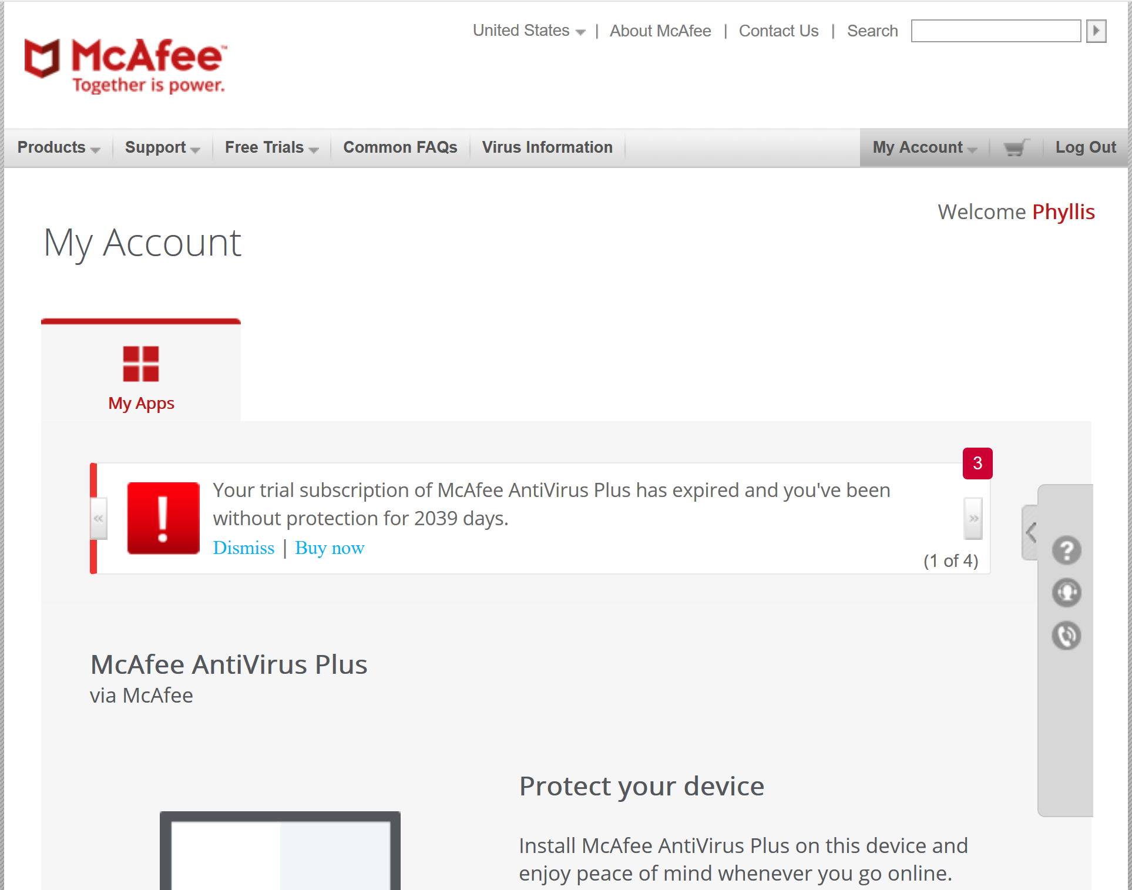Click the notification count badge
Viewport: 1132px width, 890px height.
click(978, 464)
